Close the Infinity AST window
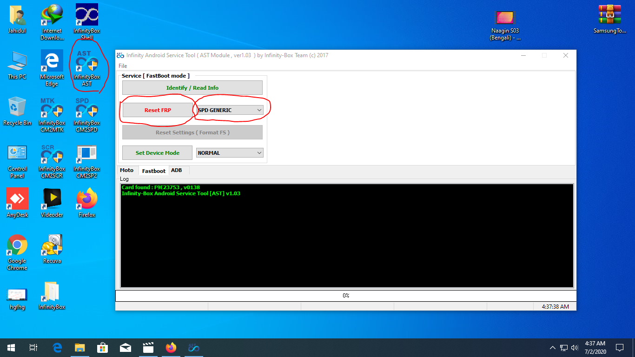The image size is (635, 357). point(566,55)
